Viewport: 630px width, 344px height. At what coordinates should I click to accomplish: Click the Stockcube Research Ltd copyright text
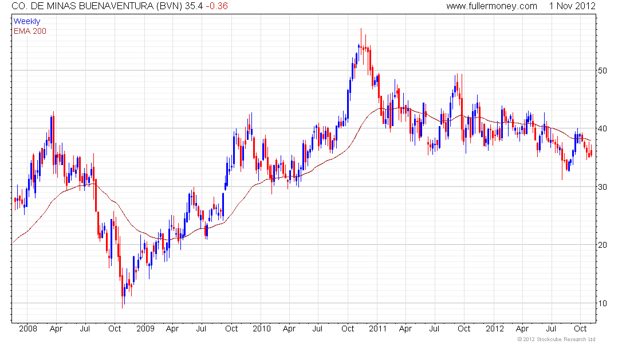556,339
